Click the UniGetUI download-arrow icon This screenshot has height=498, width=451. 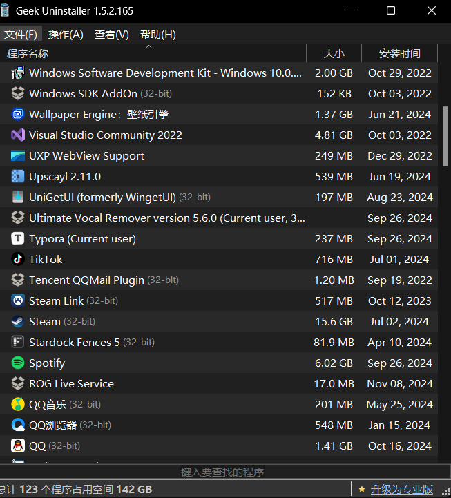tap(18, 197)
